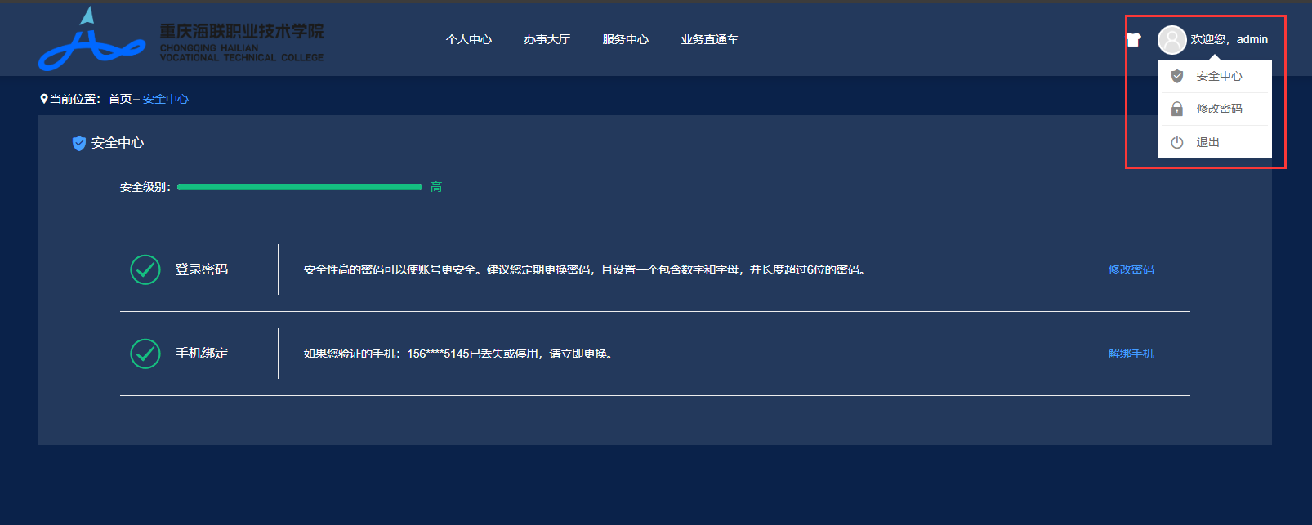Click the power icon beside 退出
Image resolution: width=1312 pixels, height=525 pixels.
point(1177,142)
